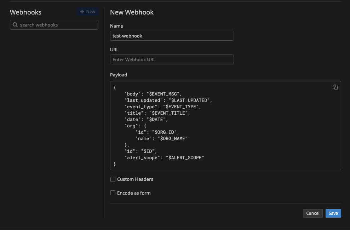Click the New Webhook heading
The height and width of the screenshot is (230, 350).
click(x=132, y=12)
